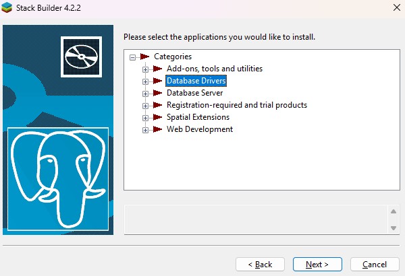Expand the Database Server category
Screen dimensions: 405x276
pos(145,94)
